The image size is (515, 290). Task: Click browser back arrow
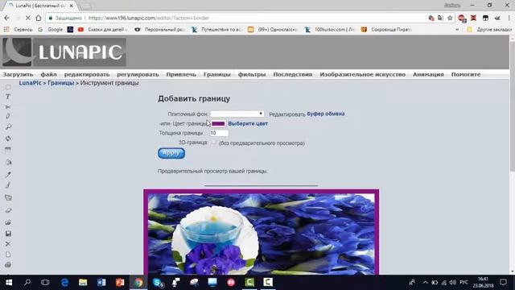[7, 18]
